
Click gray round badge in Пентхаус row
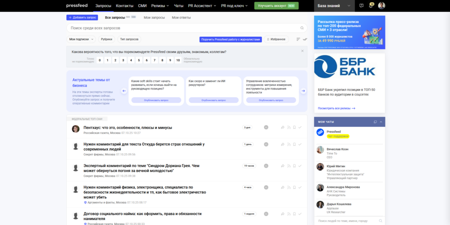(x=266, y=127)
